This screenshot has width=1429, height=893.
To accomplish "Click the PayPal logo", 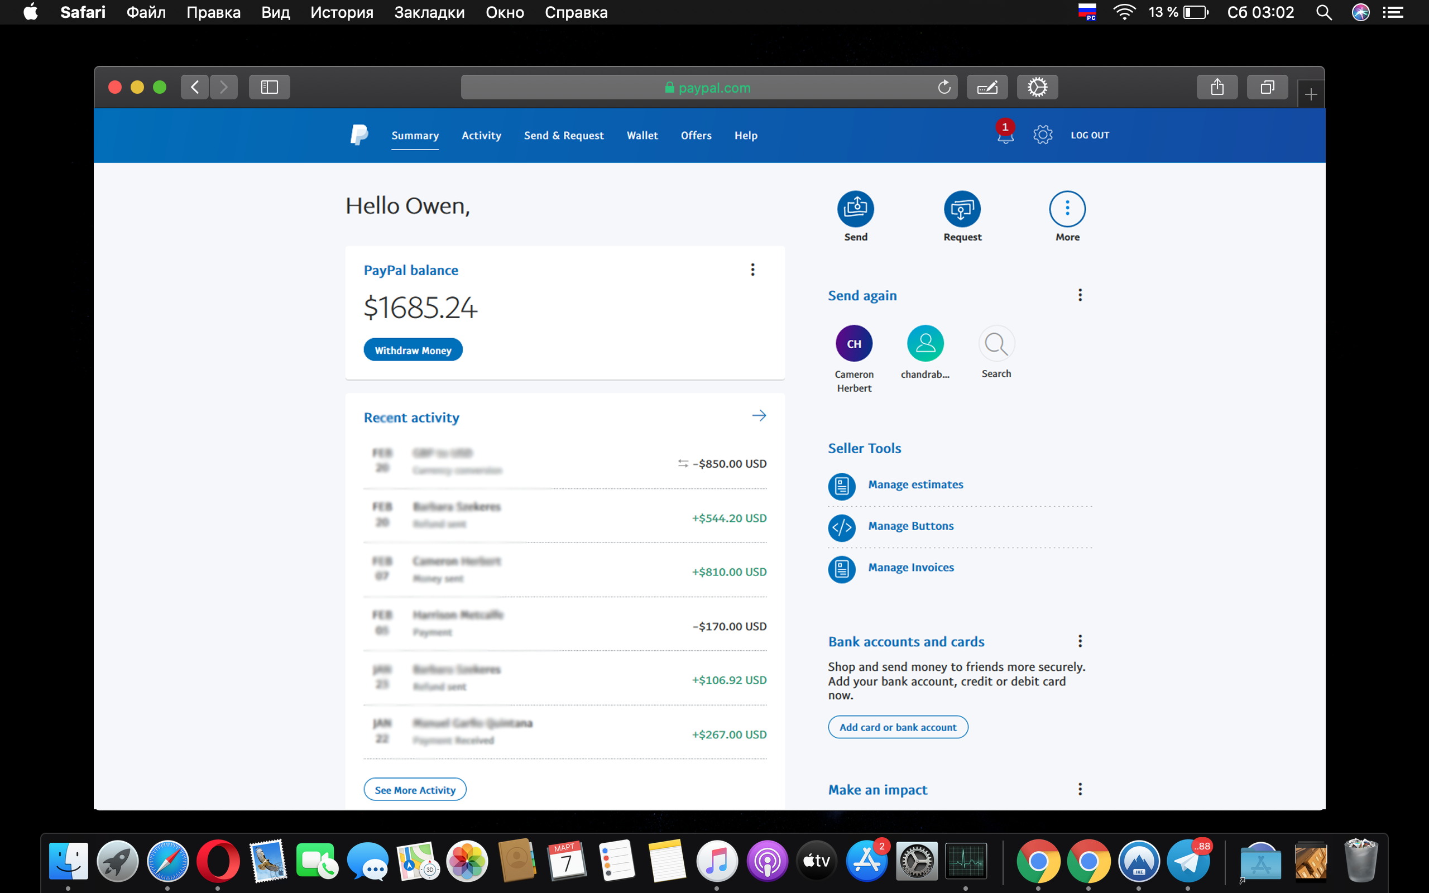I will pos(359,135).
